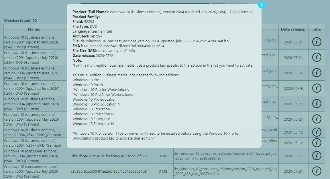Select FileId value 92238 in popup
Image resolution: width=330 pixels, height=179 pixels.
coord(89,21)
